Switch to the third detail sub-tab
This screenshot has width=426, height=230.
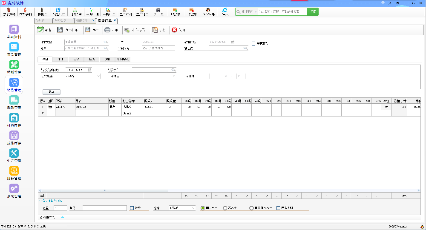[76, 59]
